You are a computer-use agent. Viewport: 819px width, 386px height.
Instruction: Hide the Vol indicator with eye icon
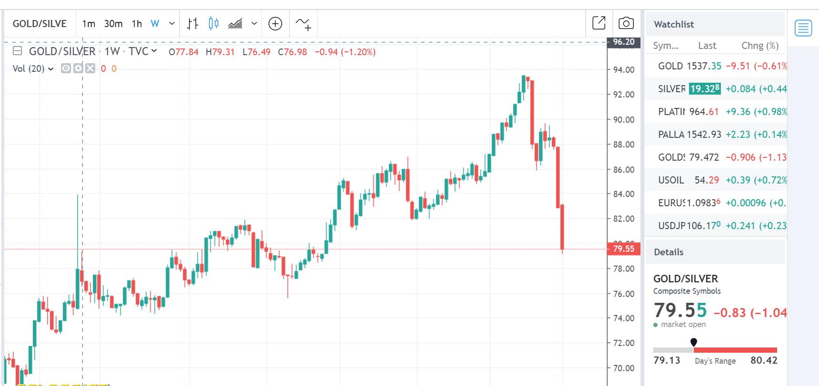click(x=66, y=68)
